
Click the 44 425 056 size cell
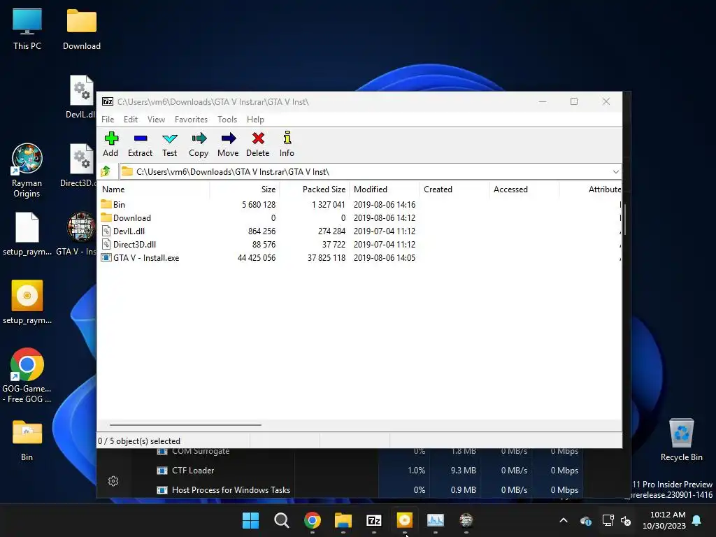click(x=256, y=257)
